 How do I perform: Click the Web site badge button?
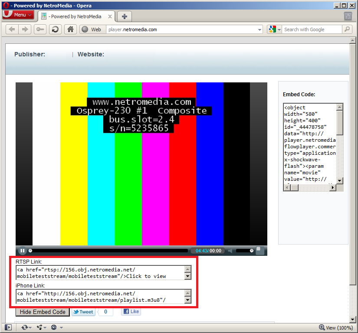93,29
